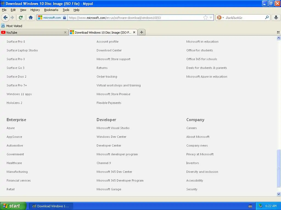The height and width of the screenshot is (210, 281).
Task: Click the padlock site security icon
Action: (64, 17)
